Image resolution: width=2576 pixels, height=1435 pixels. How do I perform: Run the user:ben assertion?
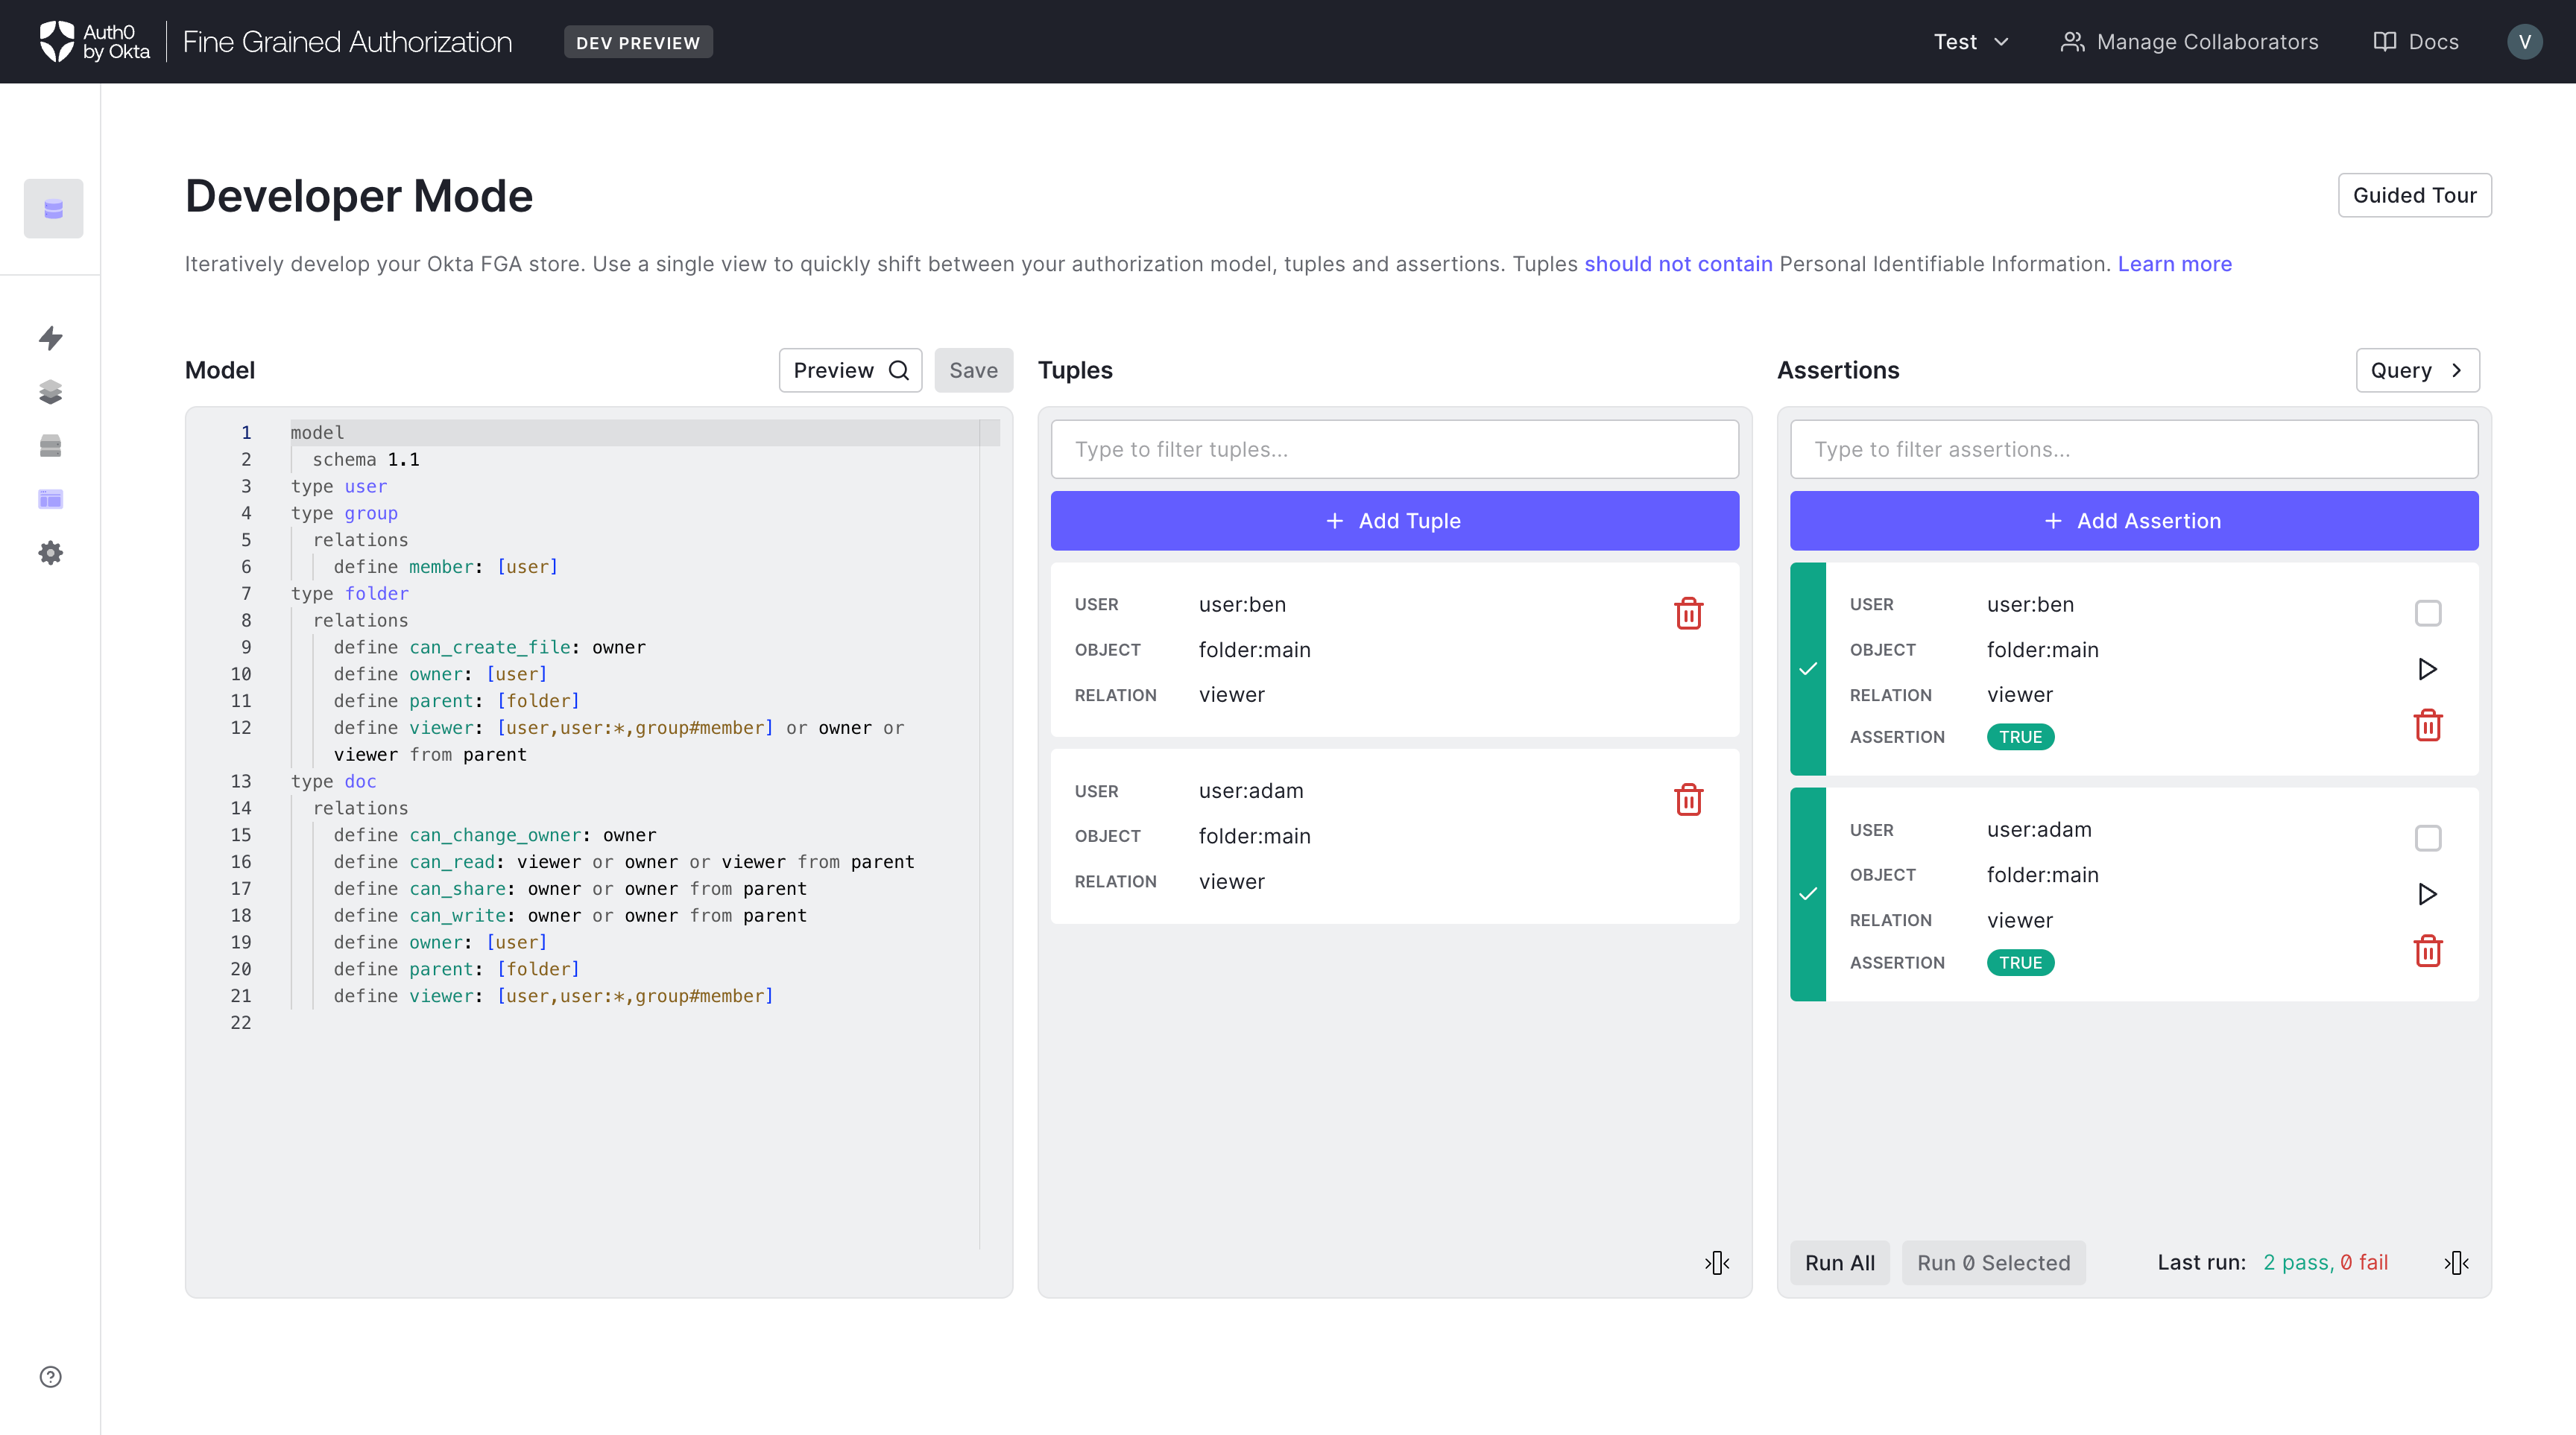[x=2427, y=668]
